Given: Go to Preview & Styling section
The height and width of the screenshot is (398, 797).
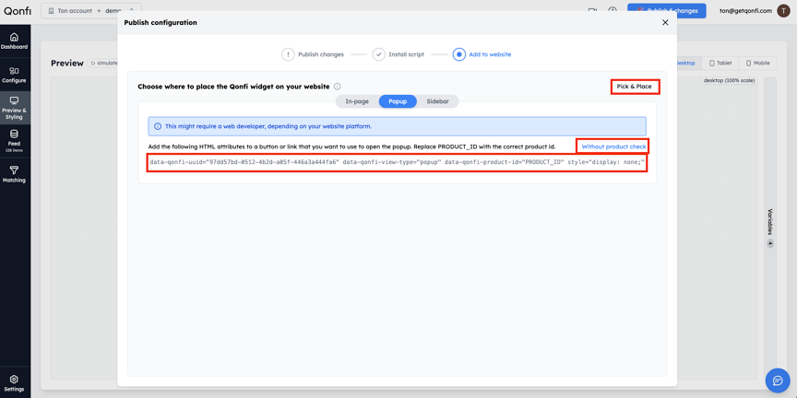Looking at the screenshot, I should coord(14,108).
